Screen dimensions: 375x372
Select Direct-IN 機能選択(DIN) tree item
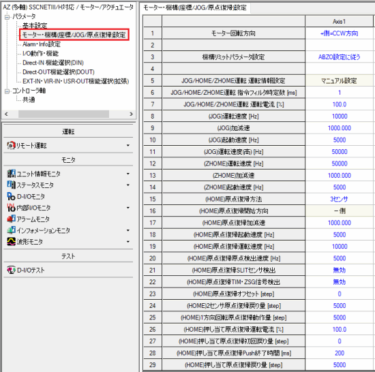53,63
